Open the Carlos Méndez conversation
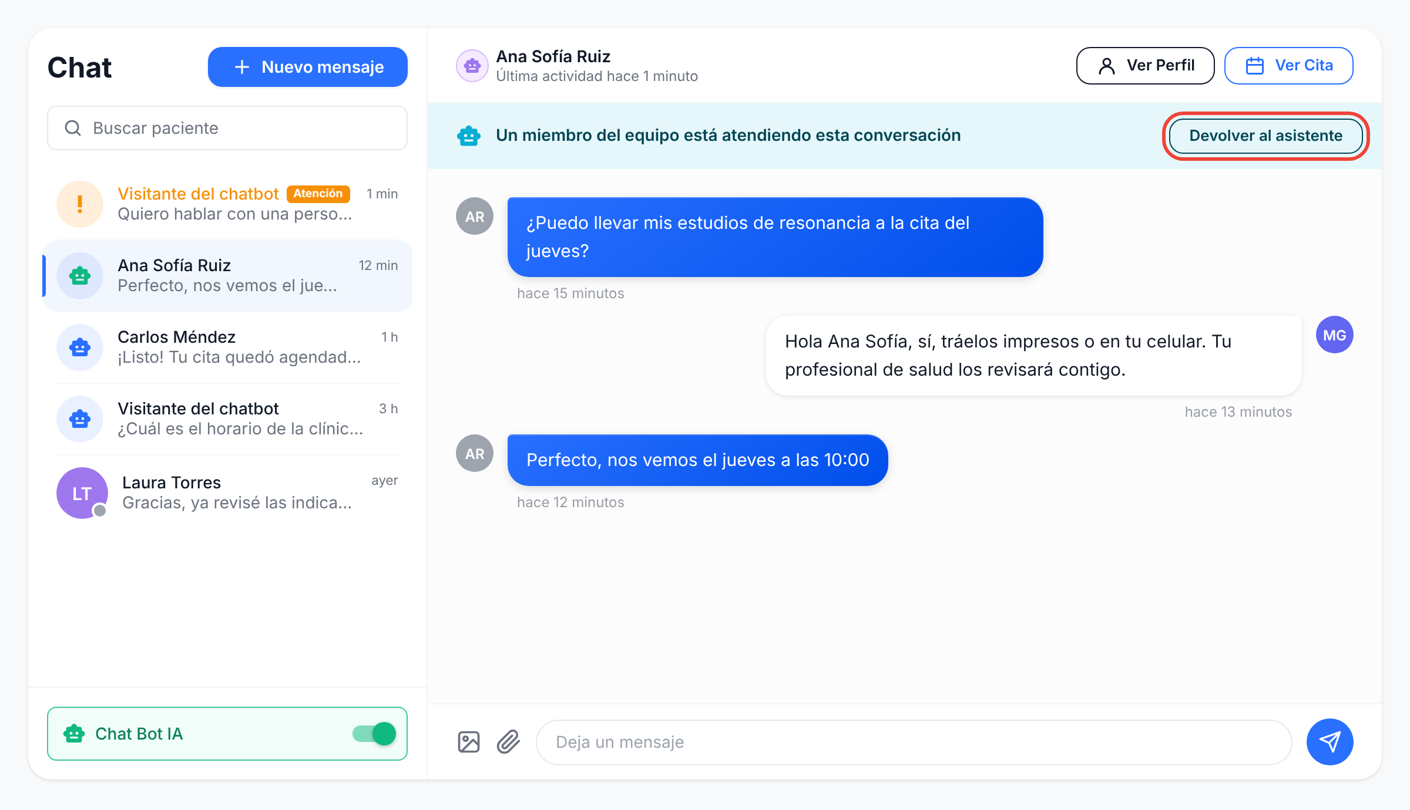1410x810 pixels. [227, 347]
